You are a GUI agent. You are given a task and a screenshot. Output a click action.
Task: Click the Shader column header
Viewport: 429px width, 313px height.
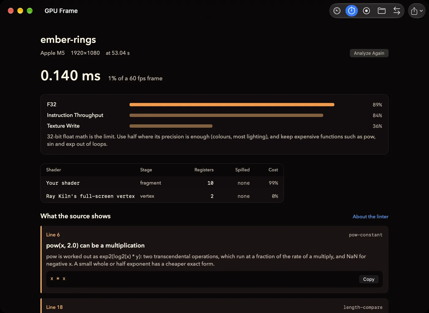pos(54,170)
